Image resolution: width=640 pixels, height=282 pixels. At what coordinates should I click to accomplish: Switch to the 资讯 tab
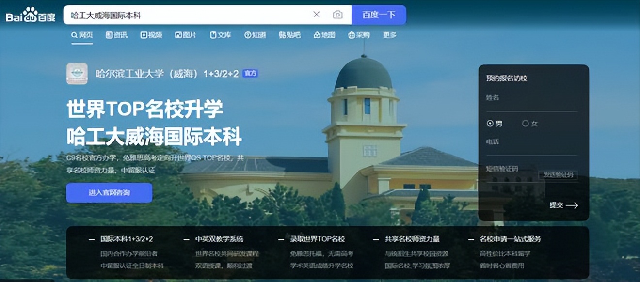(117, 35)
